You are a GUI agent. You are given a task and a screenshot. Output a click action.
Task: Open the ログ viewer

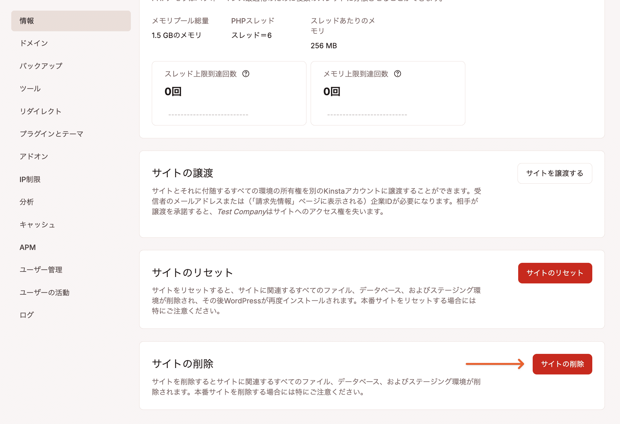[x=27, y=315]
